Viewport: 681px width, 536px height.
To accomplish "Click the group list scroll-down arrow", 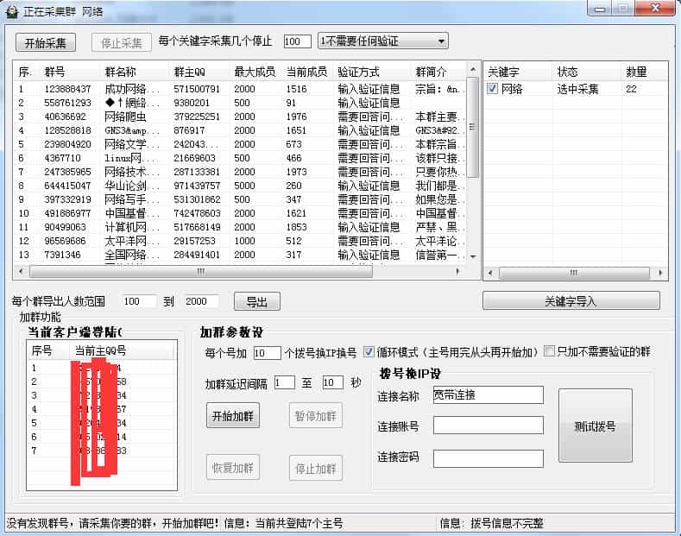I will 473,256.
